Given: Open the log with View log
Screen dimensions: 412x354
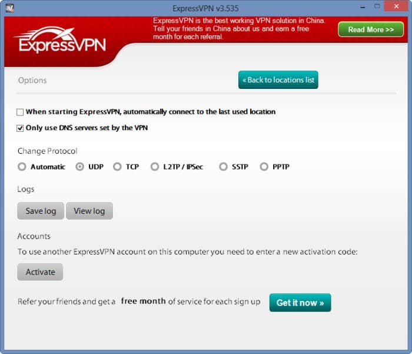Looking at the screenshot, I should (89, 211).
